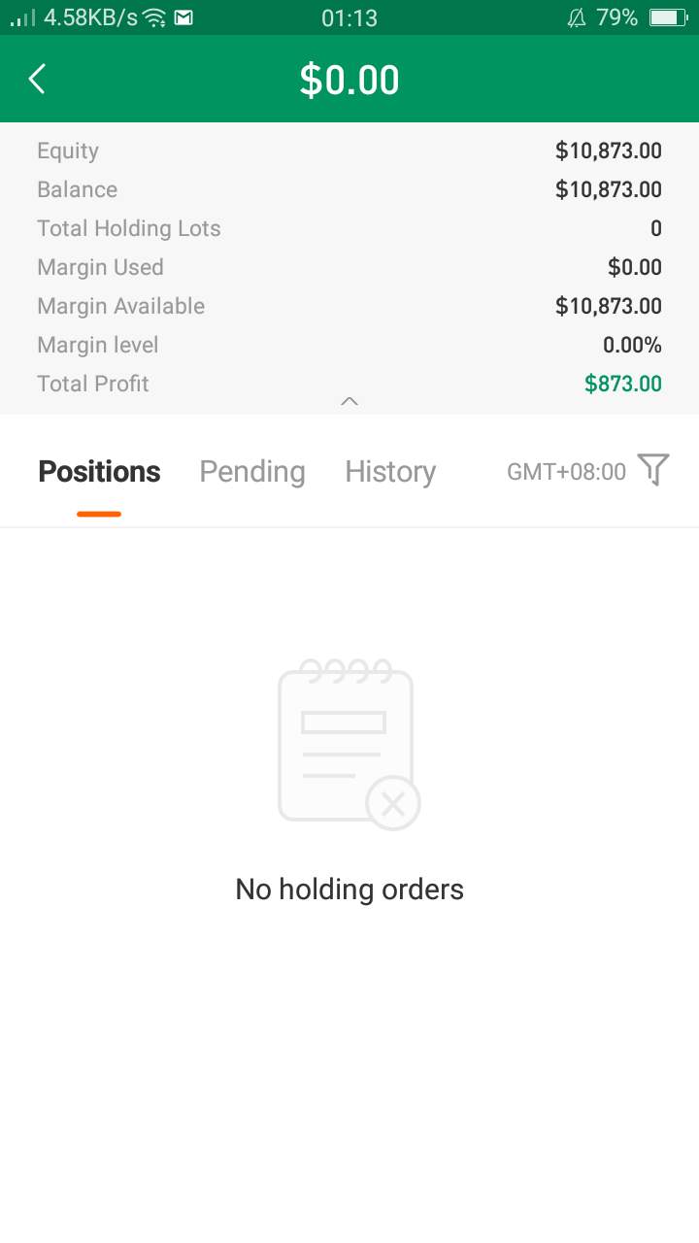The width and height of the screenshot is (699, 1243).
Task: Select the Positions tab
Action: (x=99, y=472)
